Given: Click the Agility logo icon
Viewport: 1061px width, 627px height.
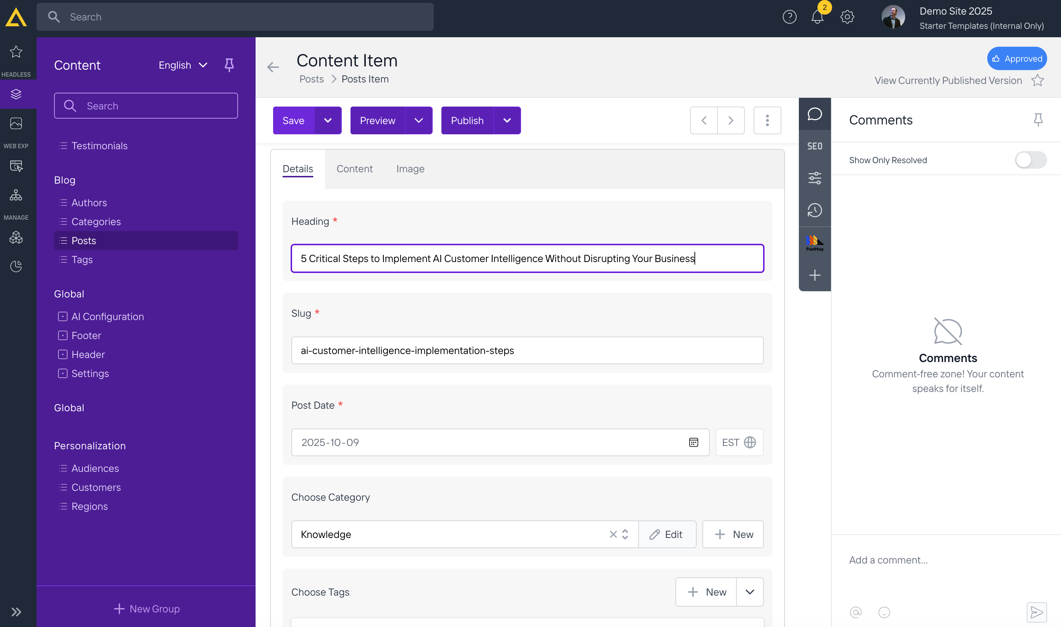Looking at the screenshot, I should 16,17.
